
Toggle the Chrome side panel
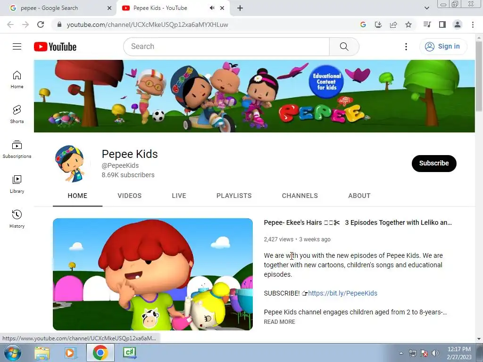click(x=442, y=25)
